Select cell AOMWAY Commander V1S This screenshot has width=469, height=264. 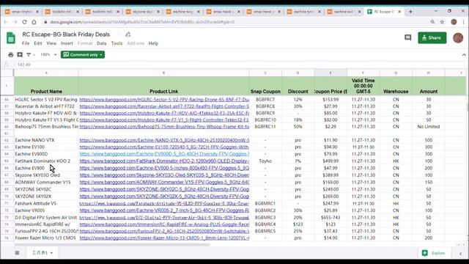click(46, 182)
